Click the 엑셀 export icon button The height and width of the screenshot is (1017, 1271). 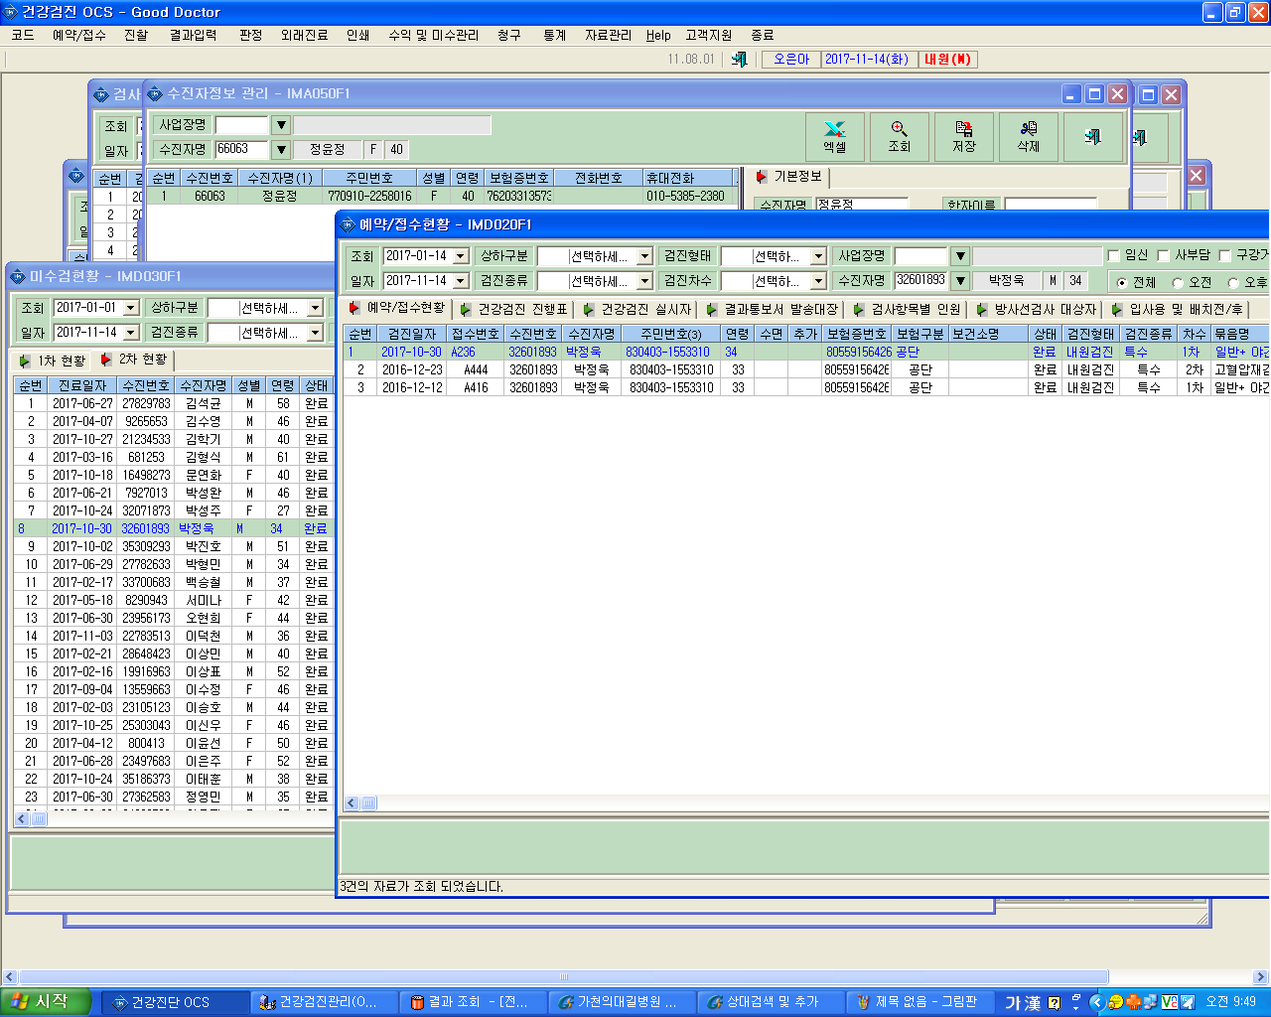pyautogui.click(x=835, y=136)
